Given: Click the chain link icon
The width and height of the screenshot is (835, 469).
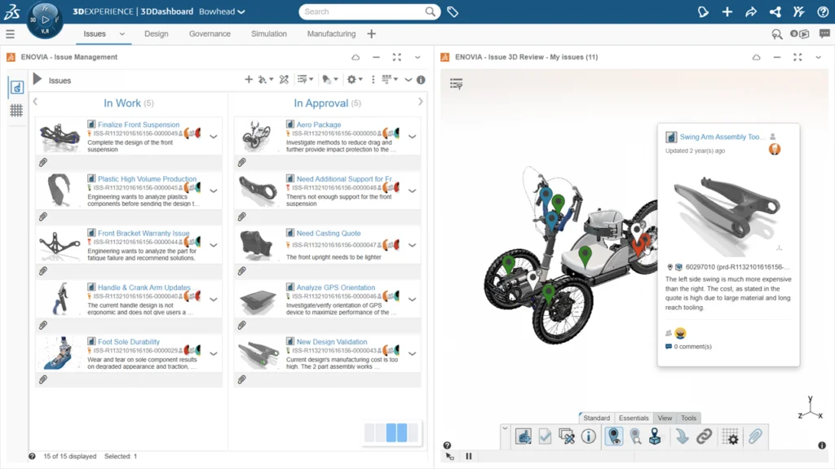Looking at the screenshot, I should click(704, 436).
